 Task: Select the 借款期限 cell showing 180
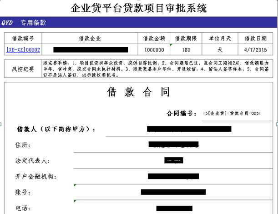(184, 50)
